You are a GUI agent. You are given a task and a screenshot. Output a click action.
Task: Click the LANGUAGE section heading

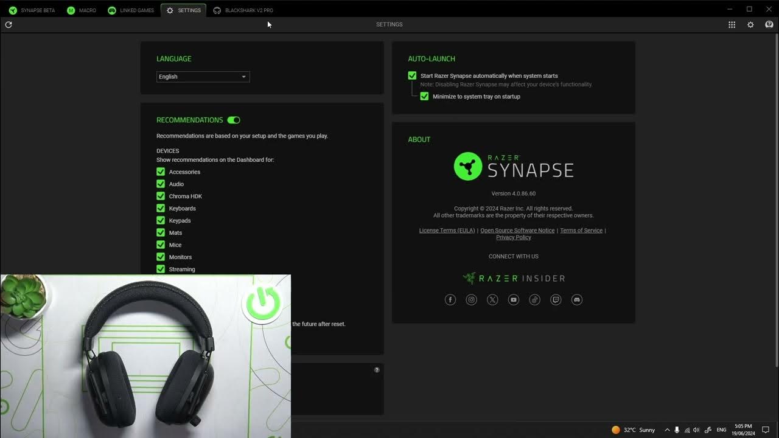(x=173, y=59)
